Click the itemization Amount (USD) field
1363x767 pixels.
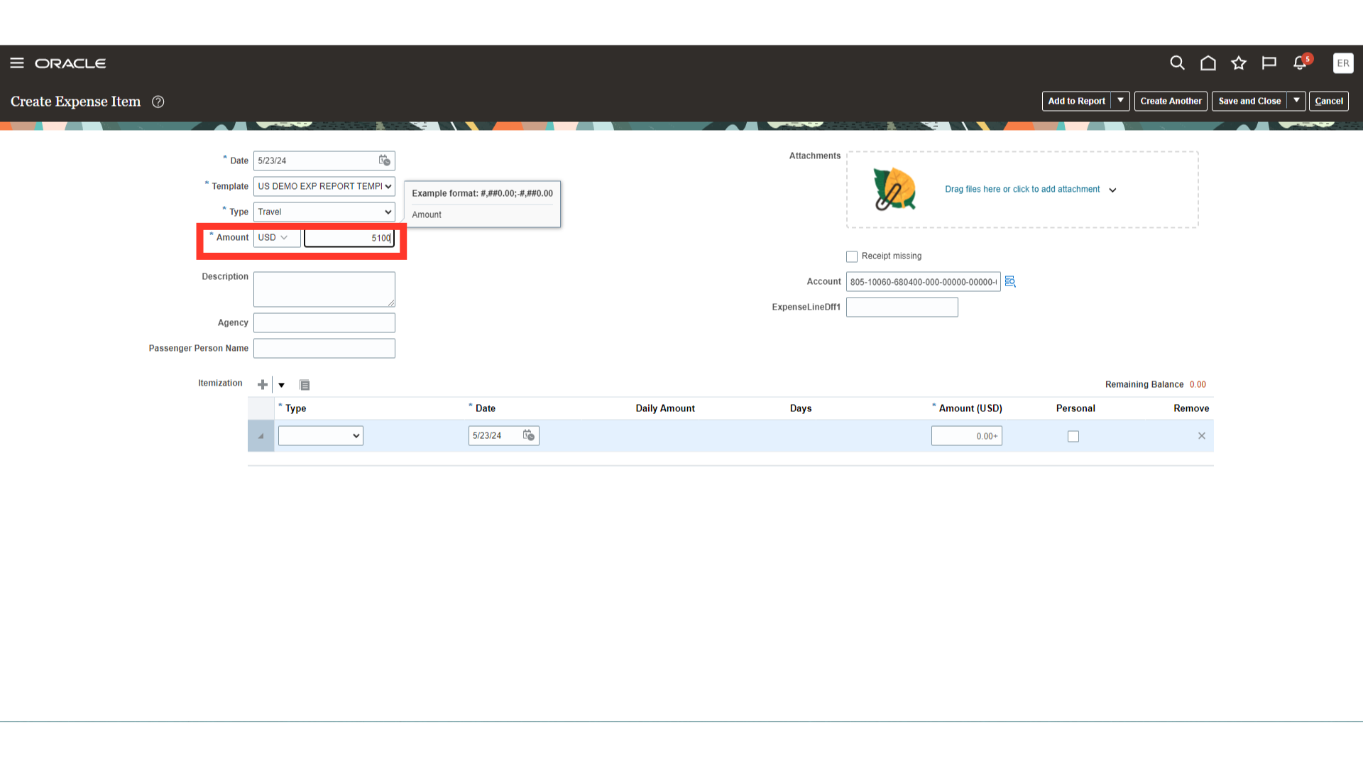pos(966,436)
